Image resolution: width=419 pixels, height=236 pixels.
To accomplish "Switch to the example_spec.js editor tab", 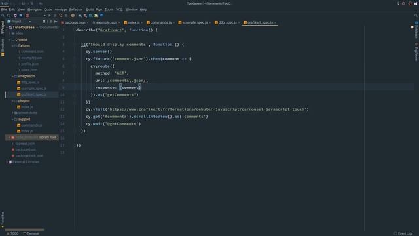I will (x=194, y=22).
